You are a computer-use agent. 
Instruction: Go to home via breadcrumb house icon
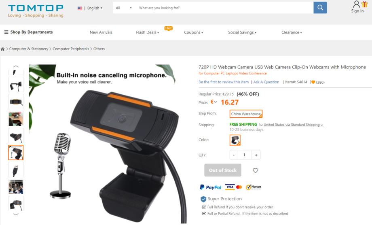pyautogui.click(x=2, y=49)
